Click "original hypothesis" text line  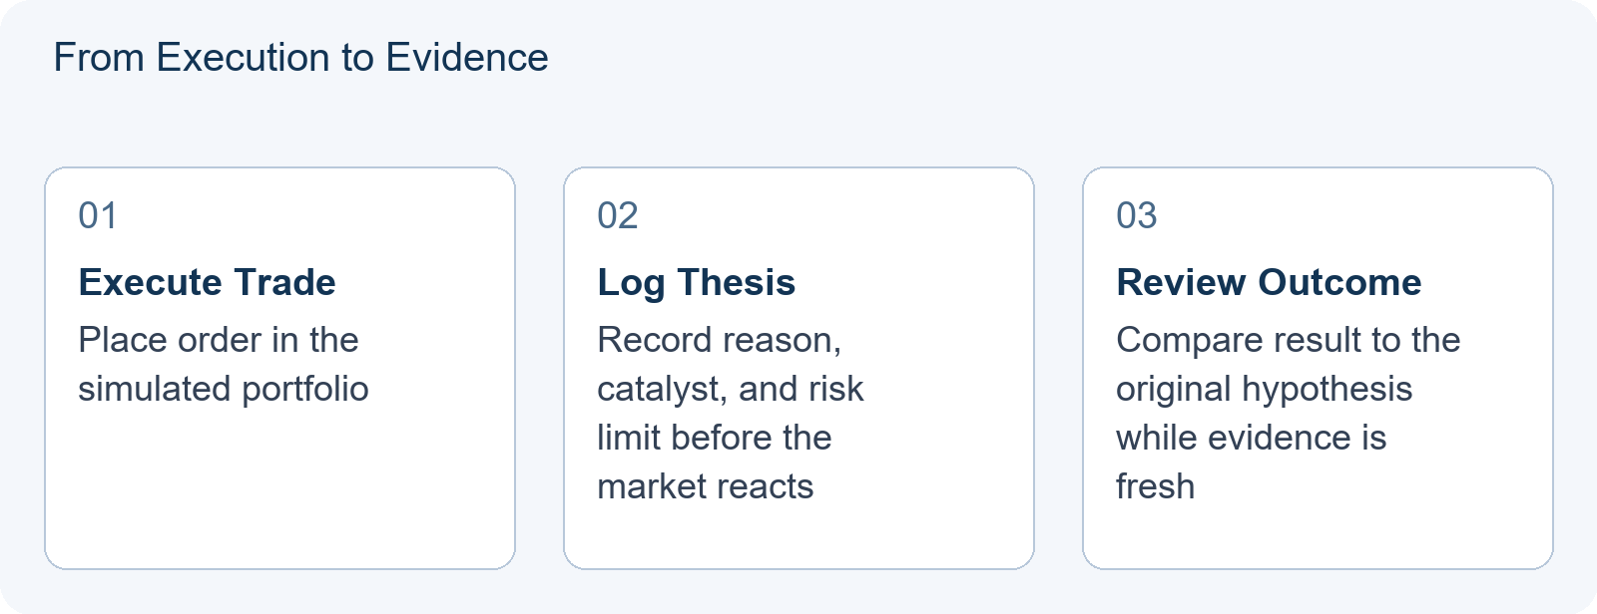1265,389
